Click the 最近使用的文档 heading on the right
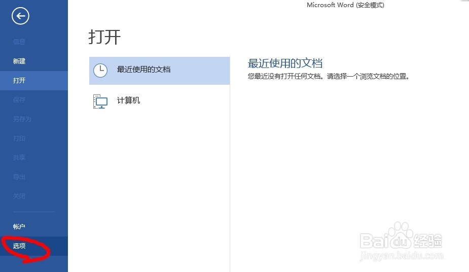Image resolution: width=469 pixels, height=272 pixels. click(x=285, y=63)
